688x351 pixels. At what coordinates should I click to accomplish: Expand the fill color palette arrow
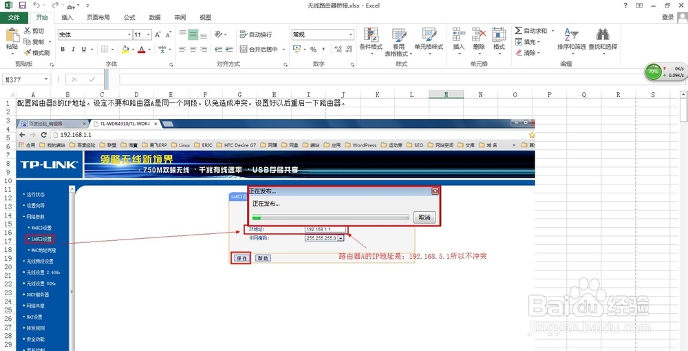coord(133,49)
